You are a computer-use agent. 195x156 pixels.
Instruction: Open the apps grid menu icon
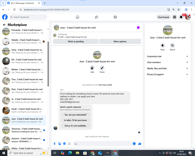(x=175, y=17)
